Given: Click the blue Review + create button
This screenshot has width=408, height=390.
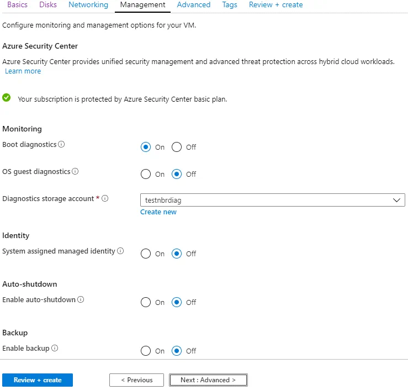Looking at the screenshot, I should tap(38, 380).
